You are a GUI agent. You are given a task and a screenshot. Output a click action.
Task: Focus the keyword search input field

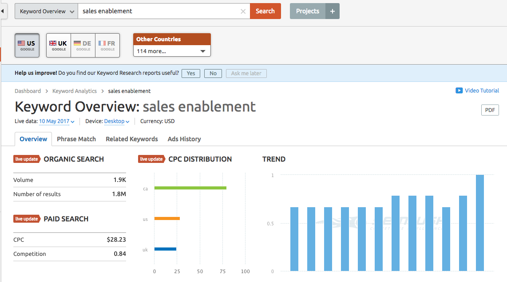(160, 12)
